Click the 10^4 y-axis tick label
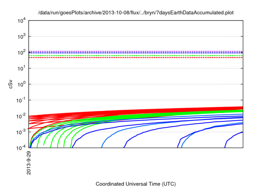The image size is (268, 188). 21,20
